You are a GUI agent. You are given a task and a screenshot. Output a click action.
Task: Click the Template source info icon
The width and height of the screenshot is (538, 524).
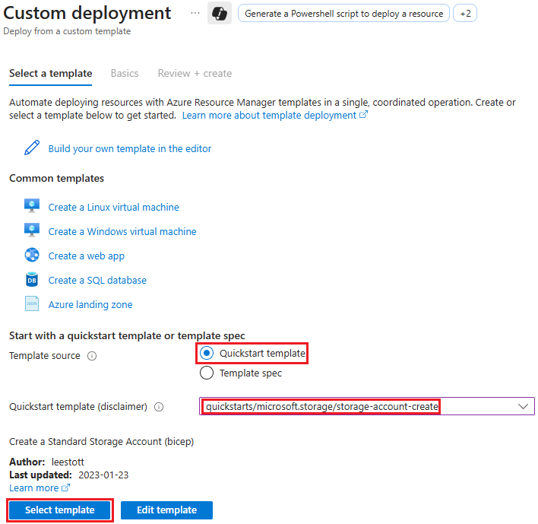coord(92,356)
